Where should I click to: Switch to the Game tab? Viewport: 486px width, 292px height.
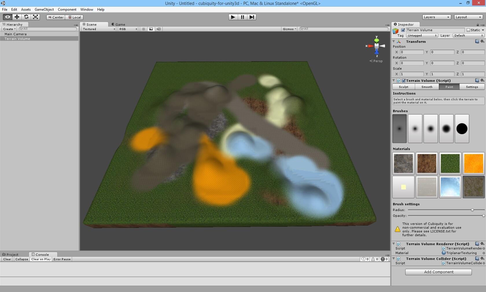tap(119, 24)
